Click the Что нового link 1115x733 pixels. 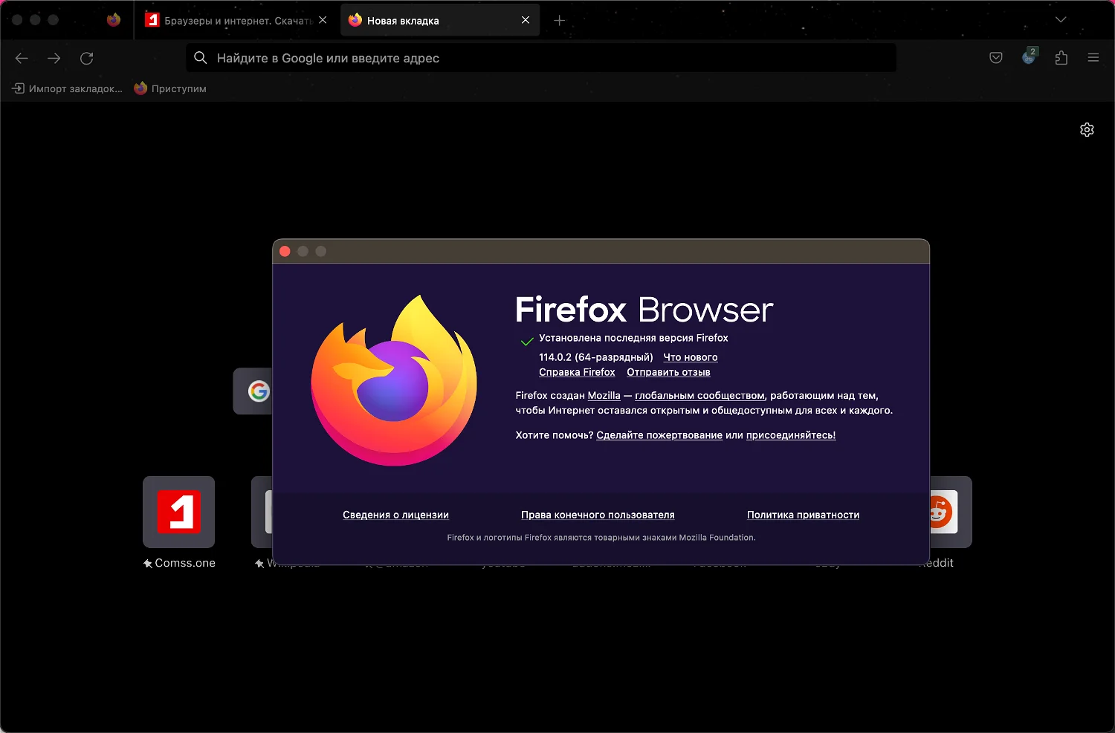pyautogui.click(x=690, y=357)
